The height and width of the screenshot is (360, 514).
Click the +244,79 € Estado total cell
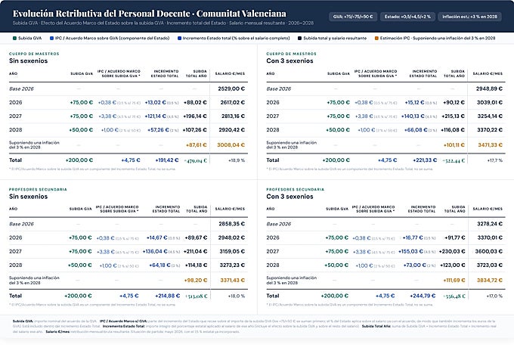click(x=423, y=296)
